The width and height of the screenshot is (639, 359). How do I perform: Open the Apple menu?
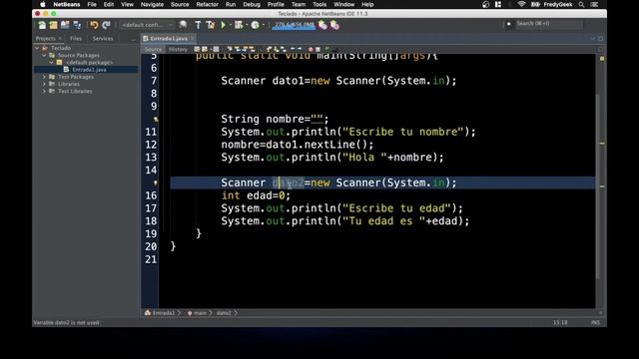(43, 4)
